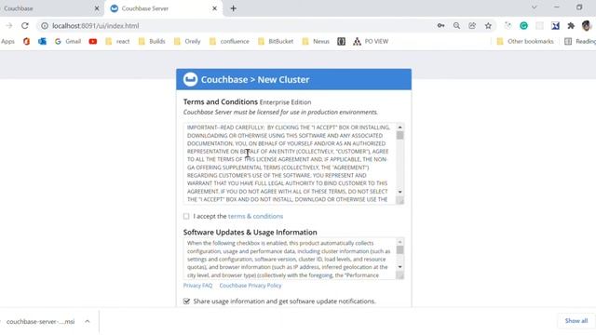Image resolution: width=596 pixels, height=335 pixels.
Task: Open the PO VIEW bookmark
Action: tap(371, 41)
